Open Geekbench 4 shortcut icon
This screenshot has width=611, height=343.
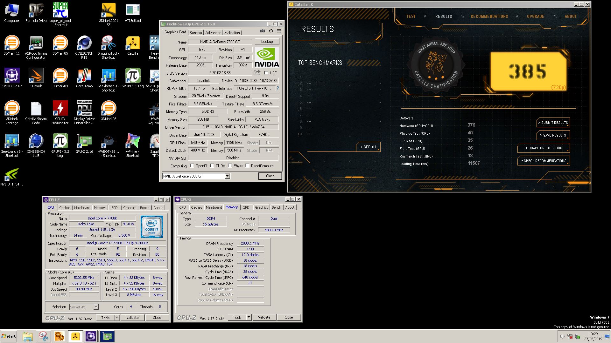pos(109,80)
